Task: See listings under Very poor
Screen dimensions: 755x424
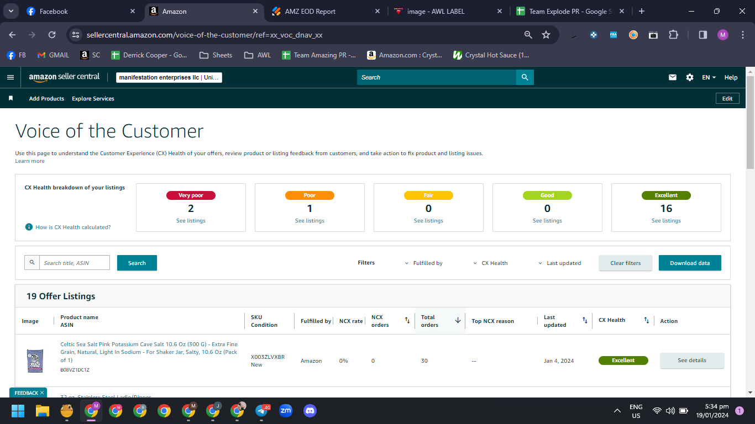Action: point(191,221)
